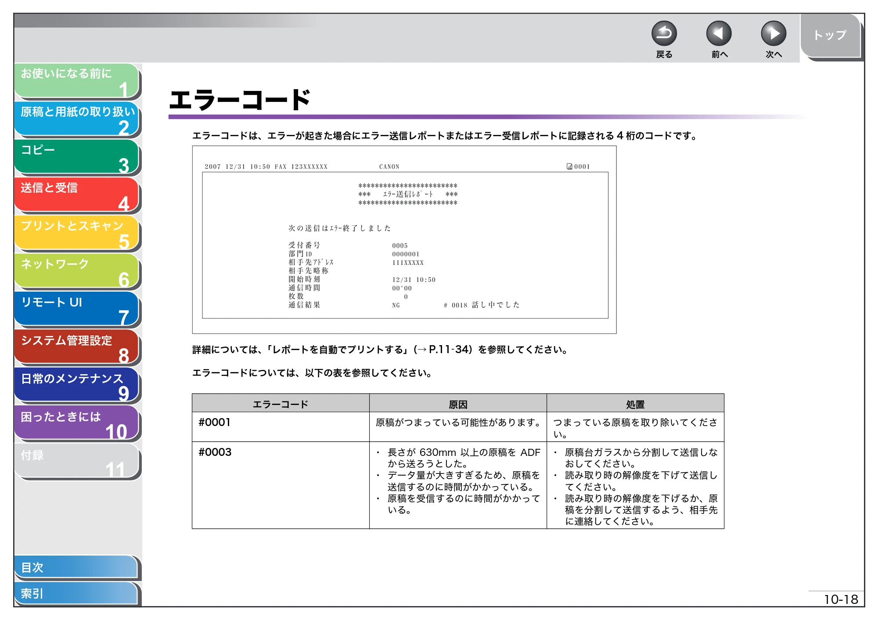This screenshot has width=878, height=621.
Task: Open the 付録 chapter tab
Action: pyautogui.click(x=76, y=462)
